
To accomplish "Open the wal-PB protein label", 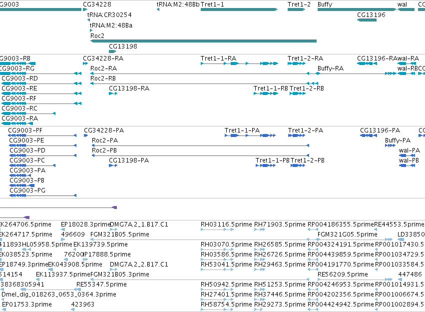I will click(x=409, y=160).
